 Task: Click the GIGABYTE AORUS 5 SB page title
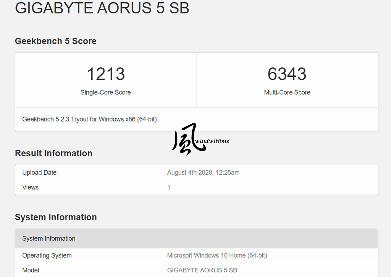click(x=102, y=8)
